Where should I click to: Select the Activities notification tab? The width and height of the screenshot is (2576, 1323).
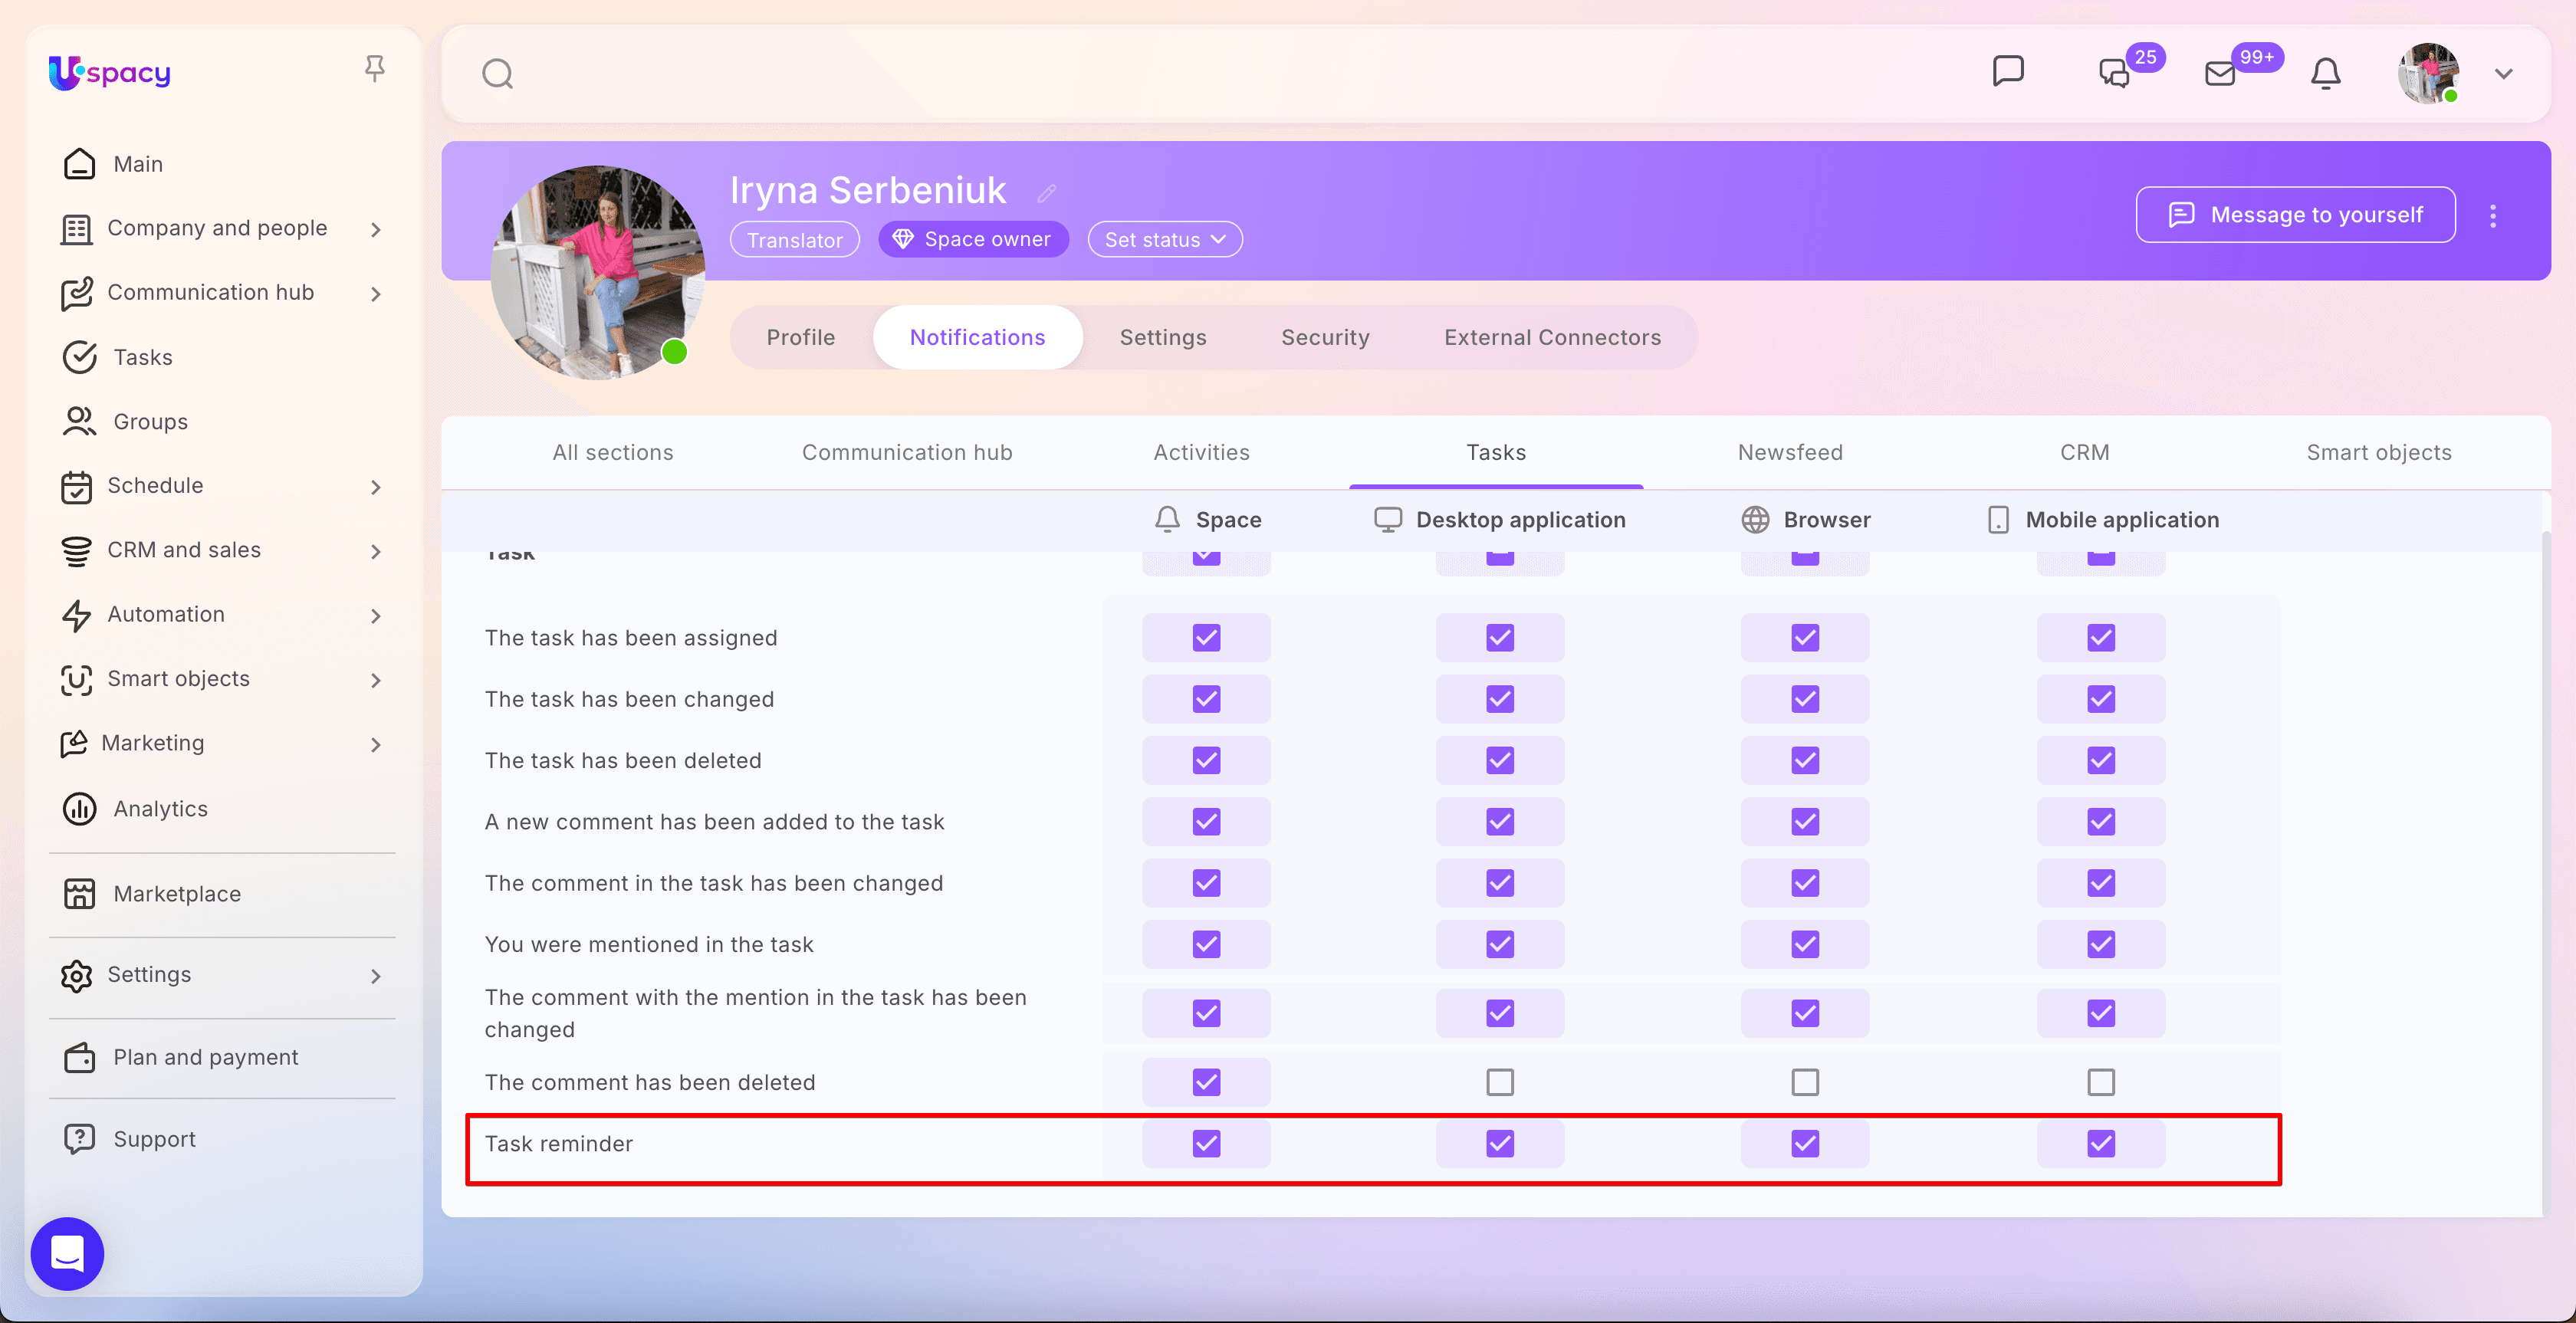[x=1201, y=452]
